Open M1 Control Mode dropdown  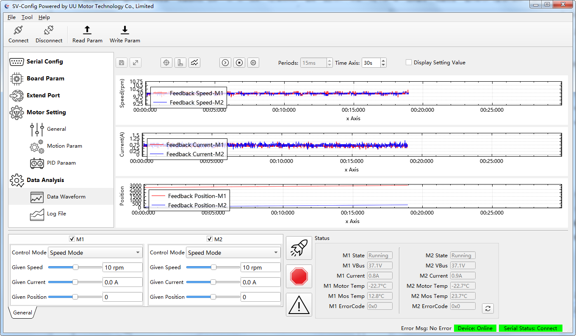[95, 253]
